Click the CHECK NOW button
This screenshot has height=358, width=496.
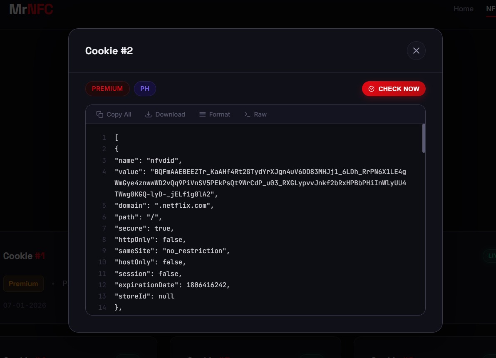tap(394, 89)
